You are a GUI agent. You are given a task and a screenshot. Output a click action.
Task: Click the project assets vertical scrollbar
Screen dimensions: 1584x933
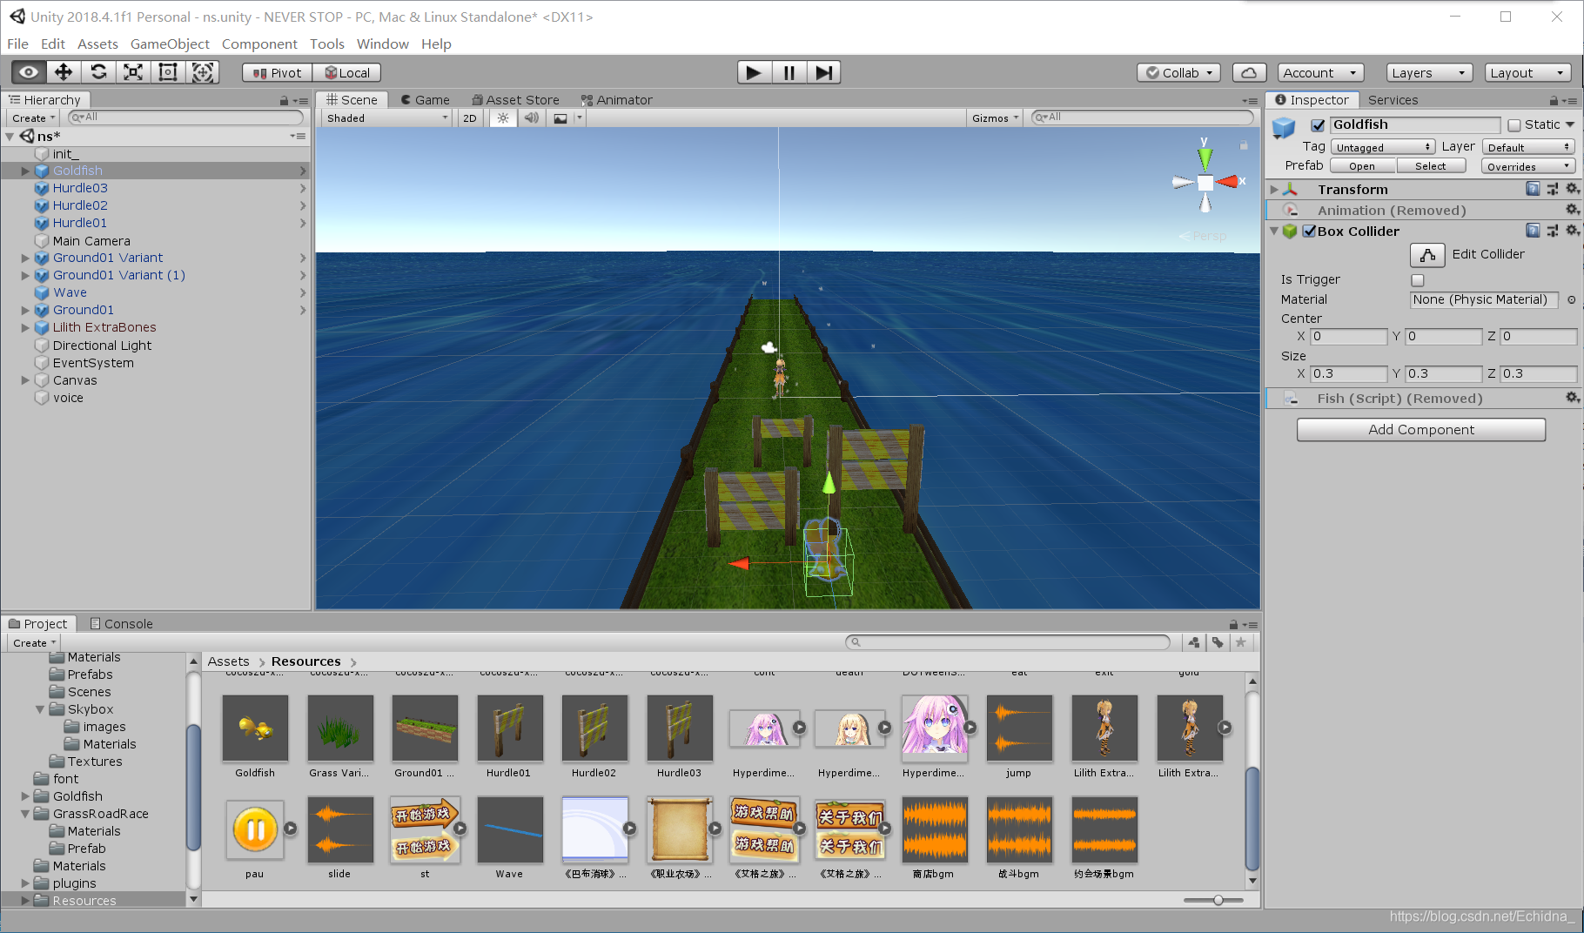coord(1252,817)
